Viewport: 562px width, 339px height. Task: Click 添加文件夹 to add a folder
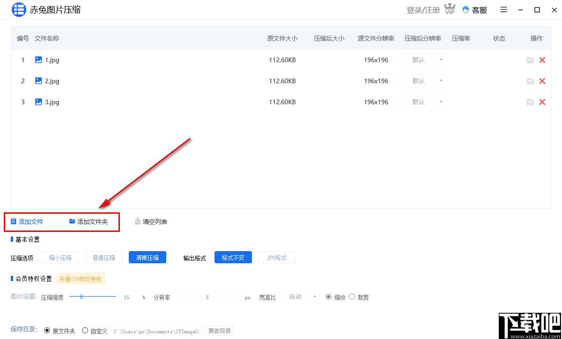(89, 222)
